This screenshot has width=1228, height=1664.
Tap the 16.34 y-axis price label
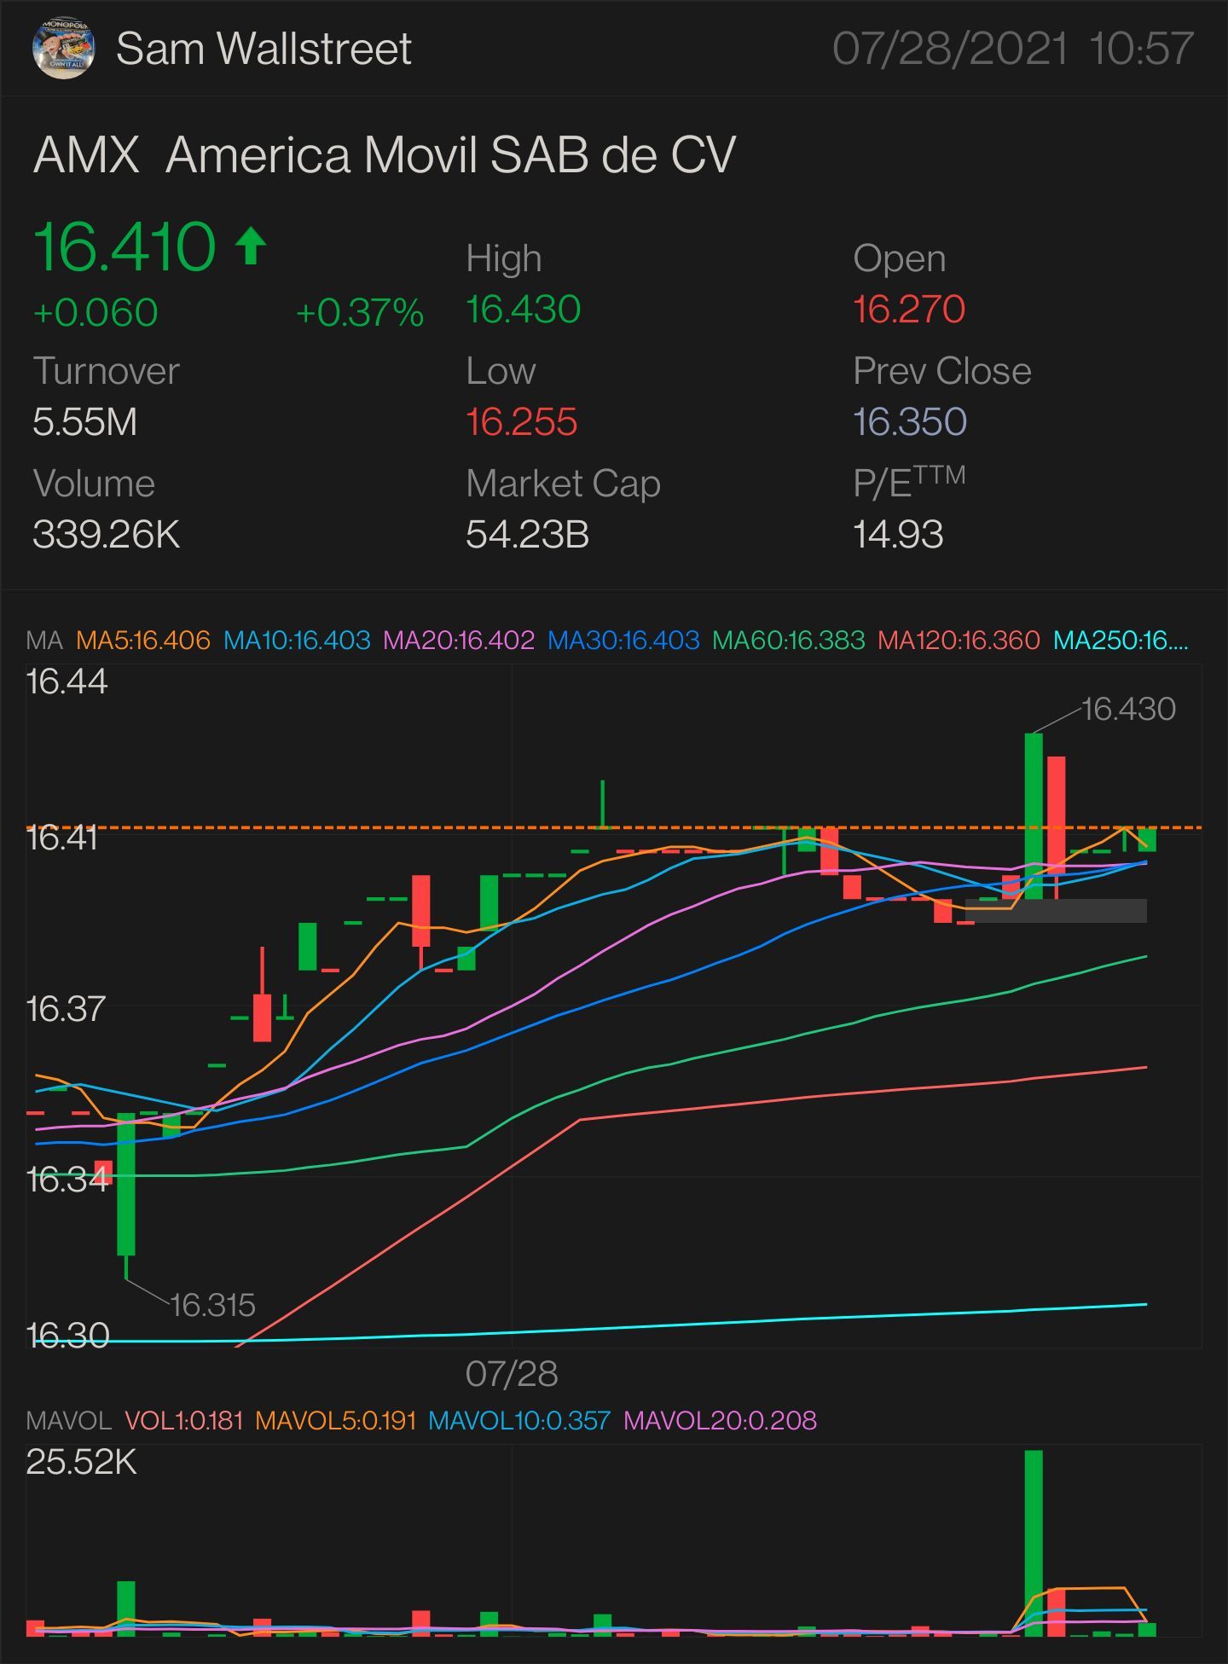(x=67, y=1180)
